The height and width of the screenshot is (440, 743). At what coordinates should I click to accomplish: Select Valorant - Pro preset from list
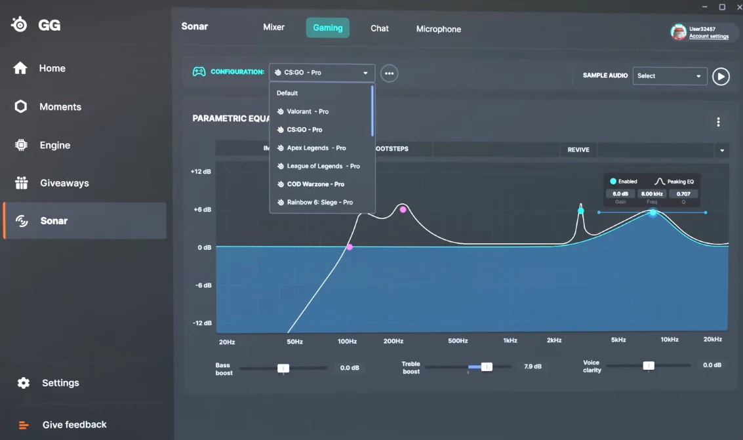(308, 111)
